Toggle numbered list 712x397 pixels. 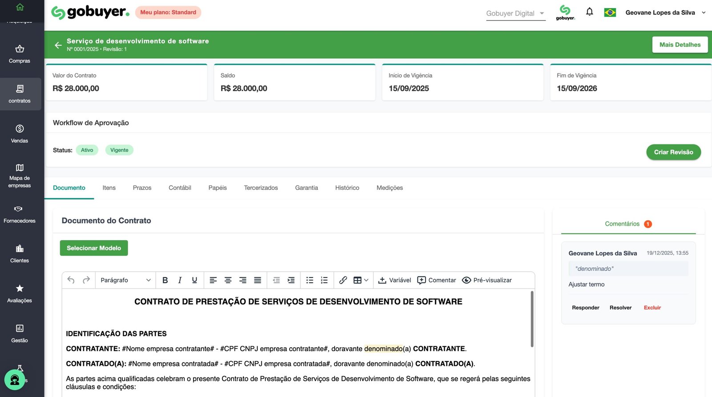point(324,280)
